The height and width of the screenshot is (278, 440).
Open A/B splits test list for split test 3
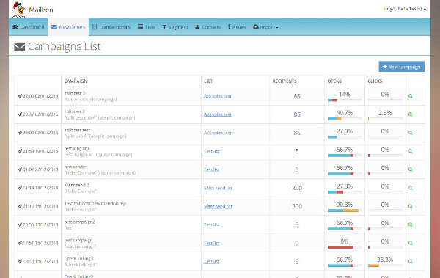pos(218,96)
